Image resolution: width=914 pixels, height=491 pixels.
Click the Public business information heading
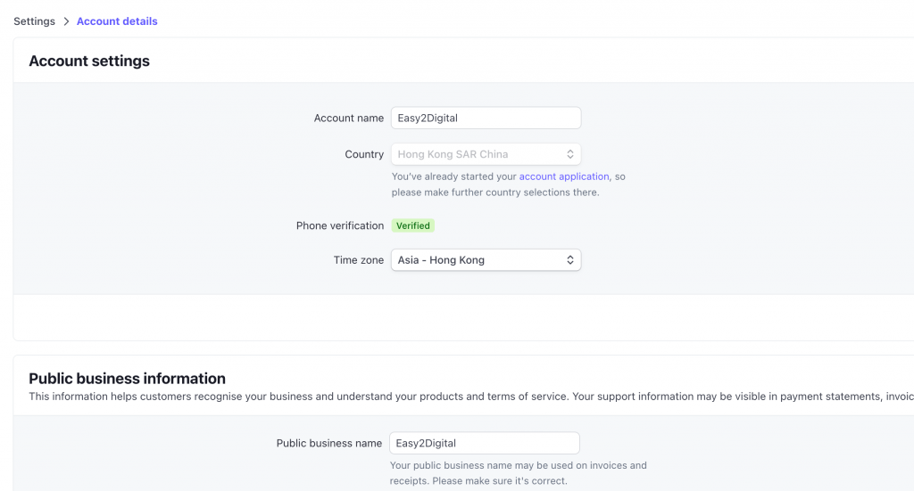[127, 379]
